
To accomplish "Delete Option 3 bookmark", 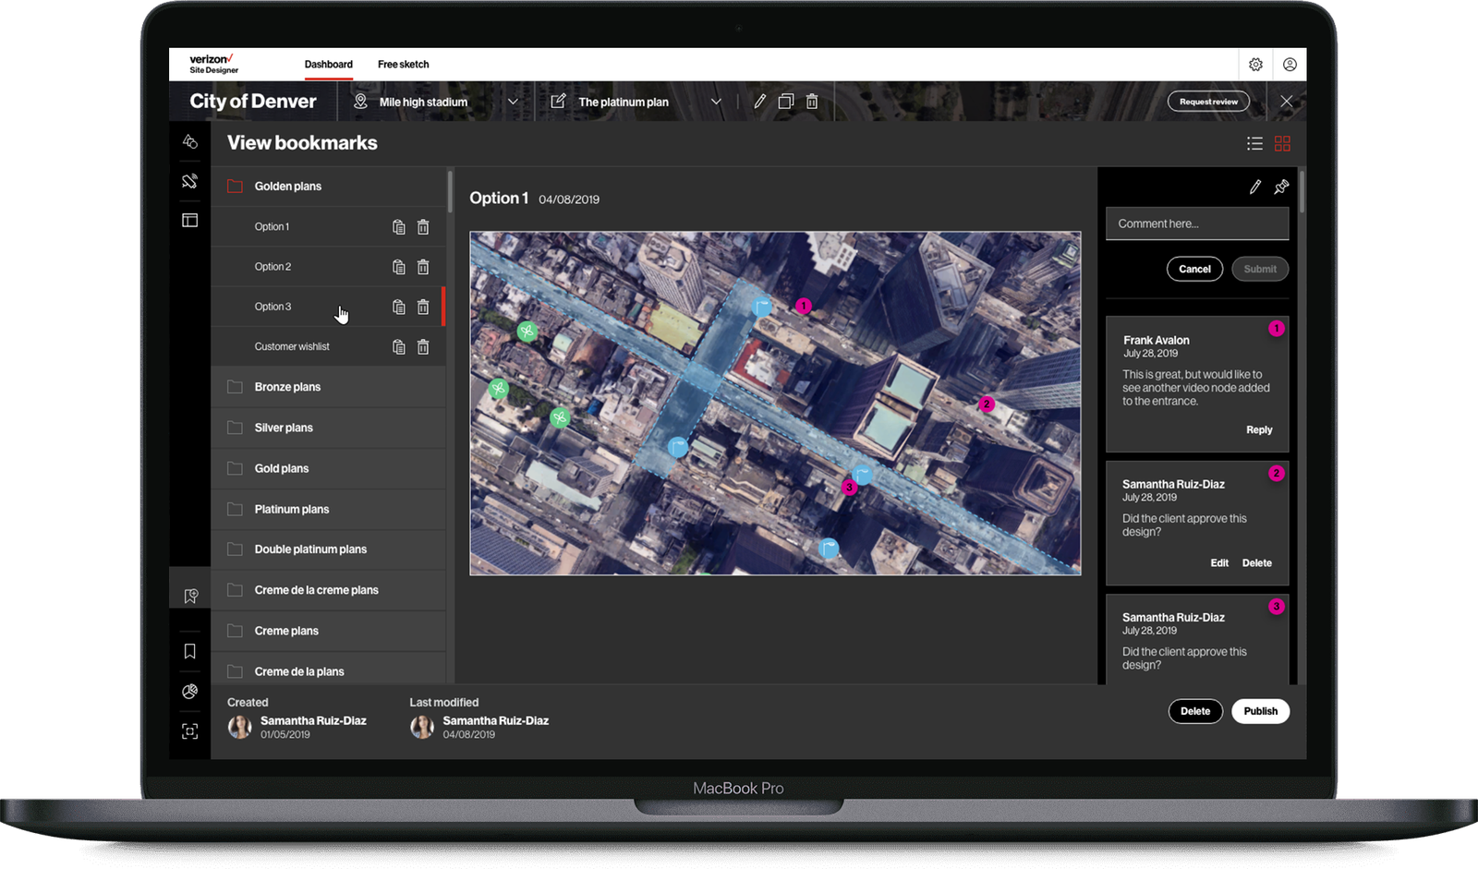I will [423, 307].
